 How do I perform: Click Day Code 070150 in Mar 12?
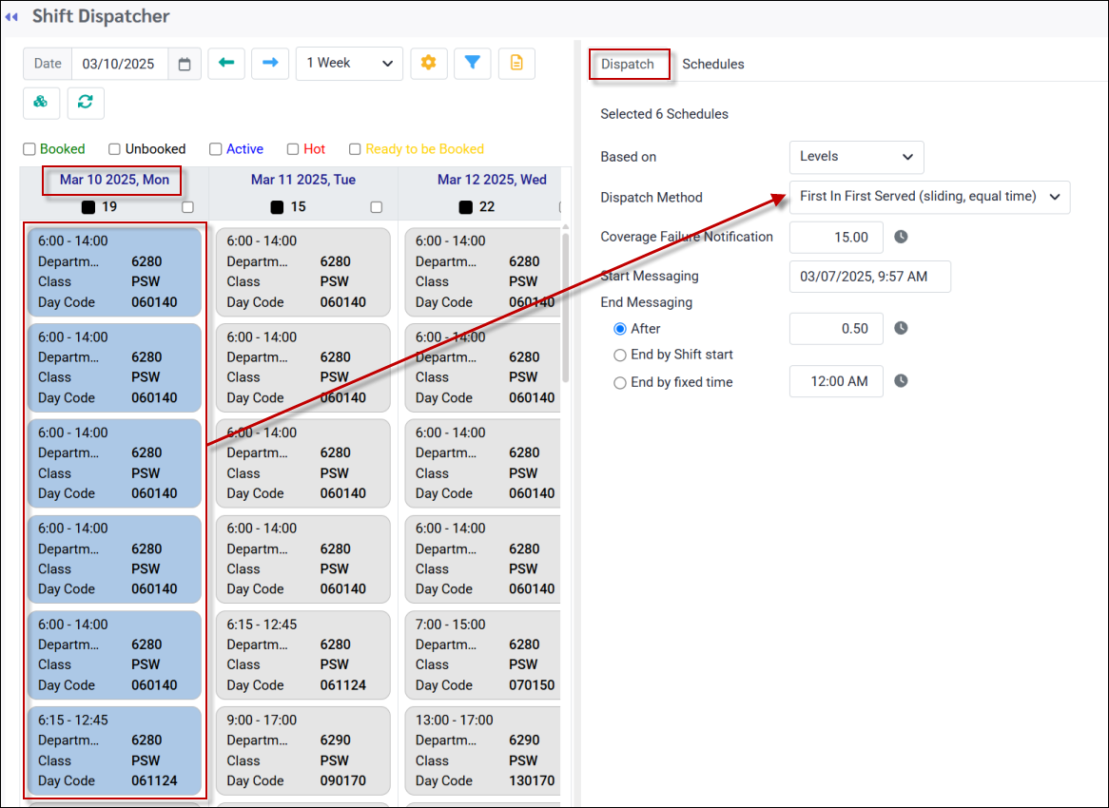[532, 685]
